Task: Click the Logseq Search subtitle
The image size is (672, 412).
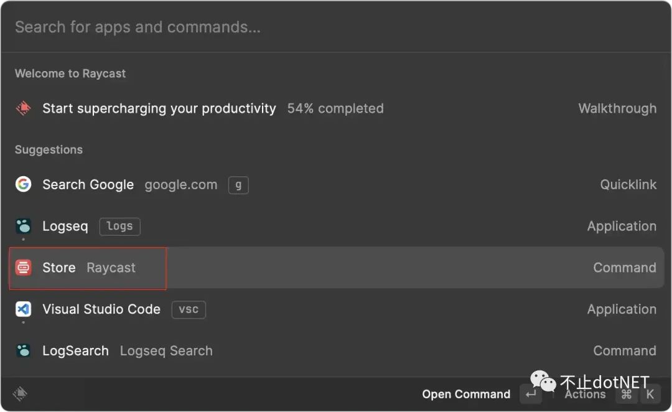Action: tap(166, 351)
